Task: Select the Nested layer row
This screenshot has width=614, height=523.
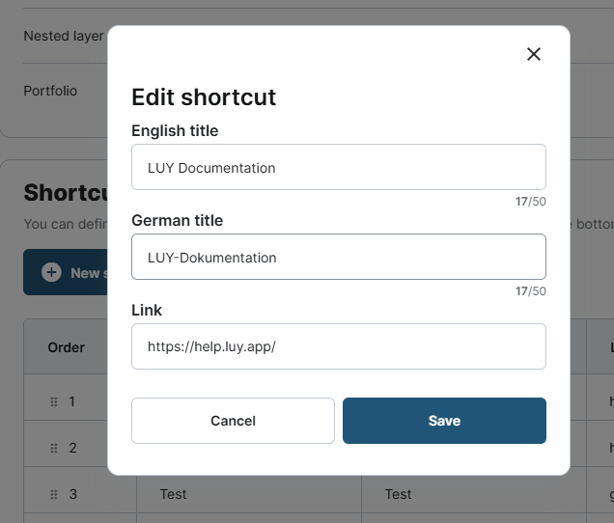Action: click(63, 36)
